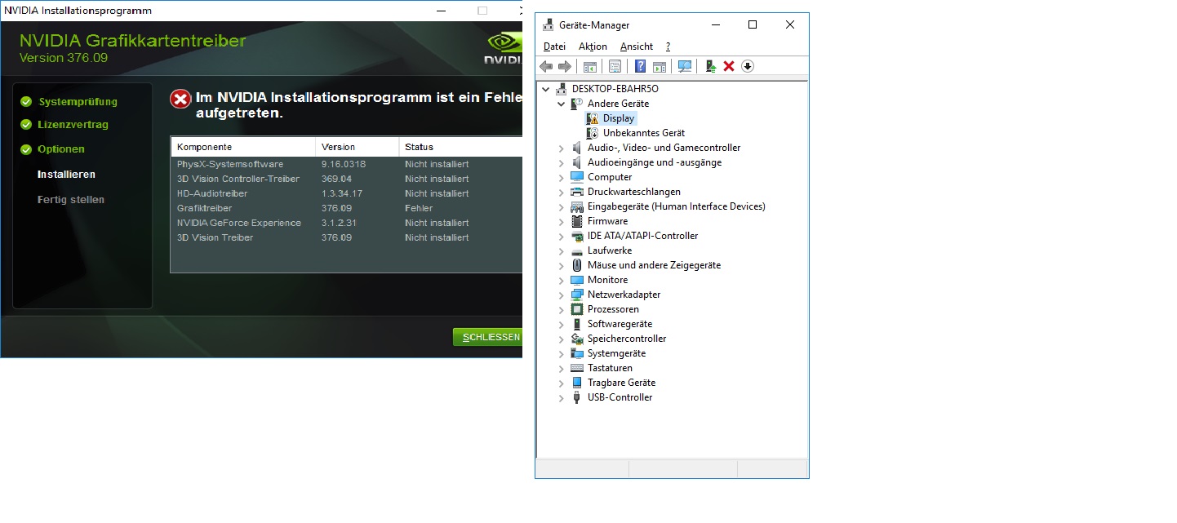The height and width of the screenshot is (523, 1177).
Task: Click the red error icon in NVIDIA installer
Action: [x=180, y=100]
